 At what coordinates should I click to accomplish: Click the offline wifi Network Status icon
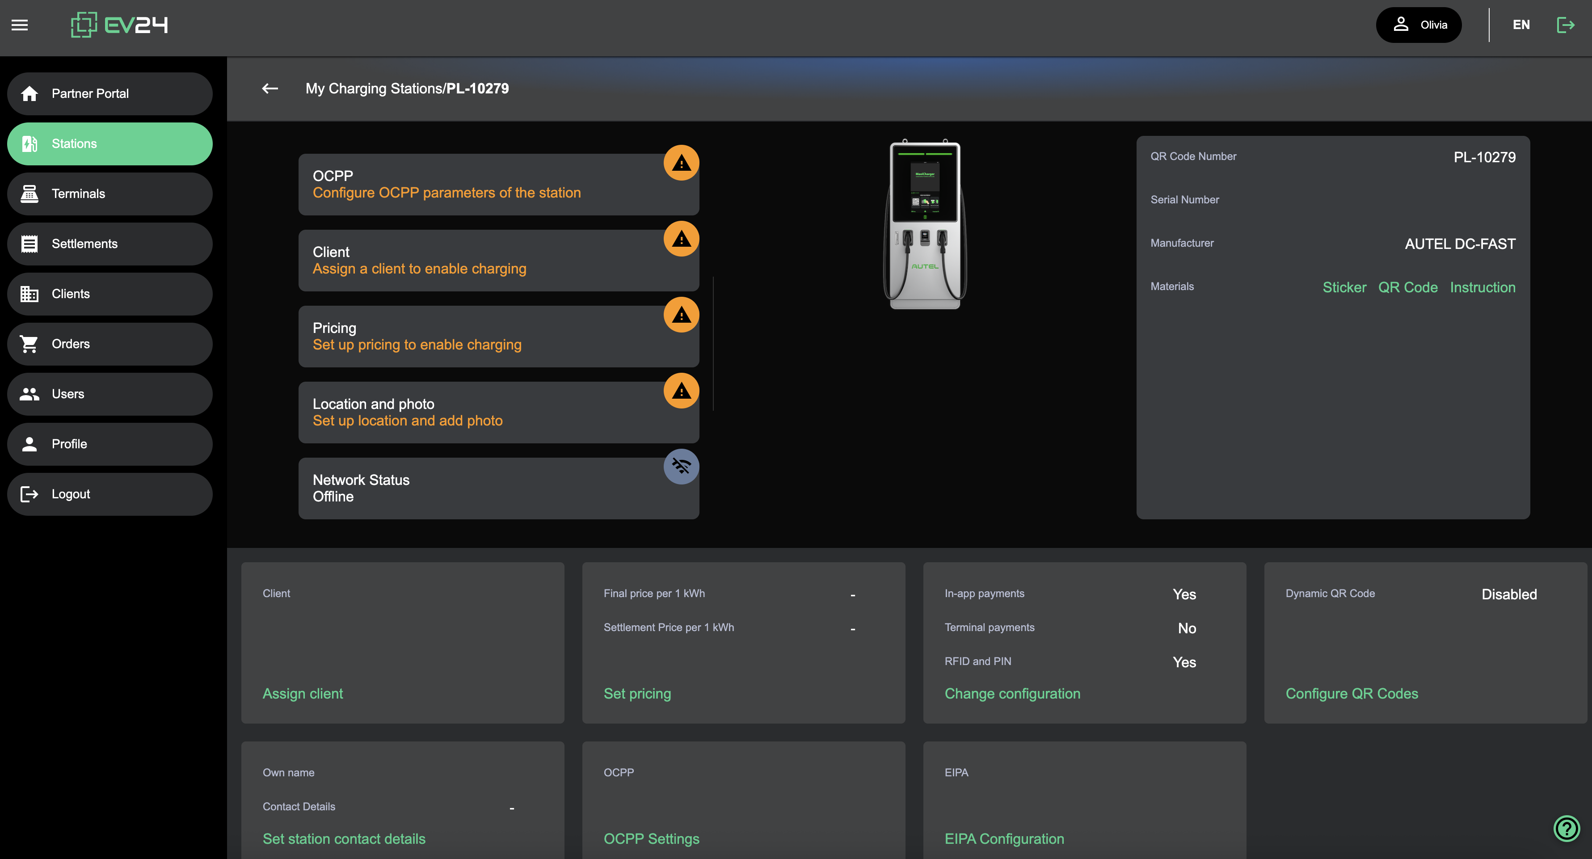coord(681,467)
